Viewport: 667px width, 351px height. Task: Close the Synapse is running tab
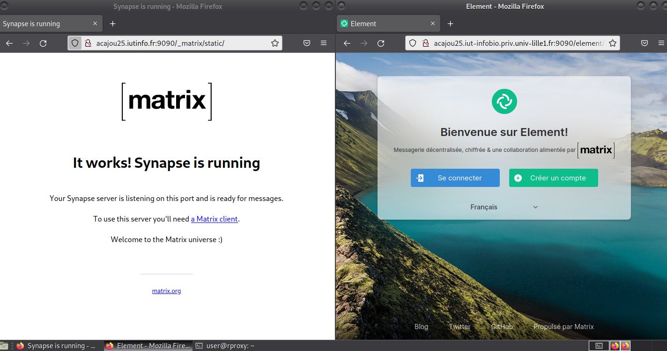click(x=95, y=23)
